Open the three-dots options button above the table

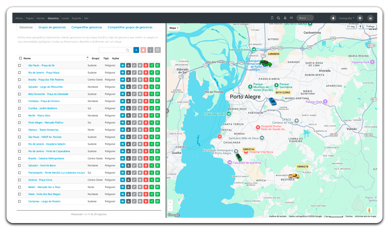tap(150, 50)
